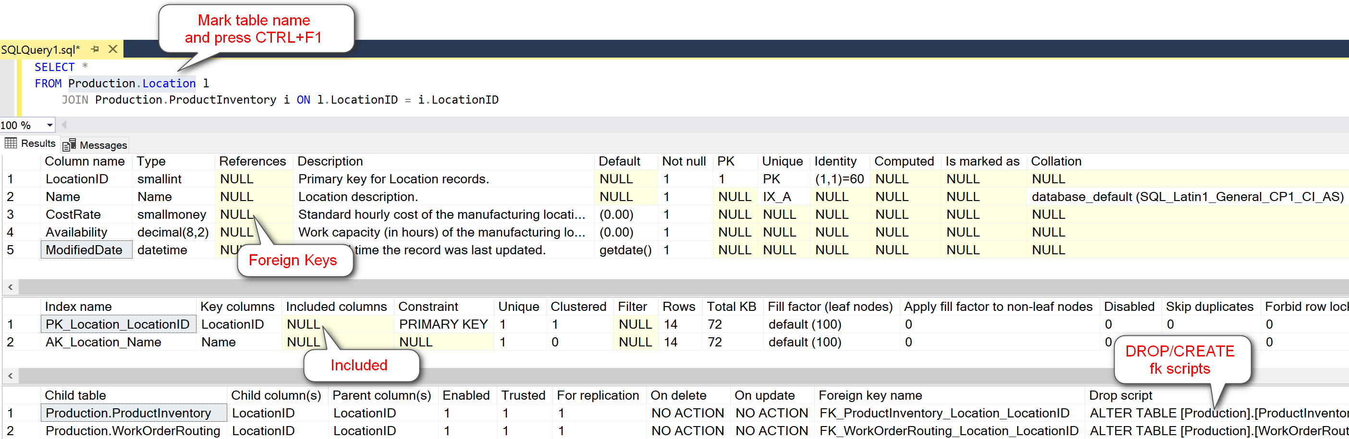Select the Drop script column header
1349x439 pixels.
click(x=1121, y=395)
